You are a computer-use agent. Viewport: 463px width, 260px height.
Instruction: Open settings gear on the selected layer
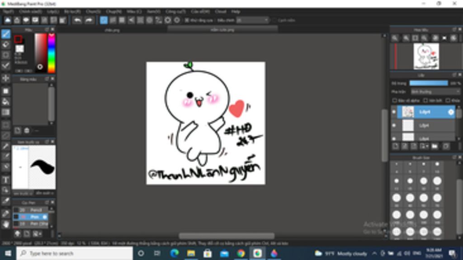(x=451, y=112)
